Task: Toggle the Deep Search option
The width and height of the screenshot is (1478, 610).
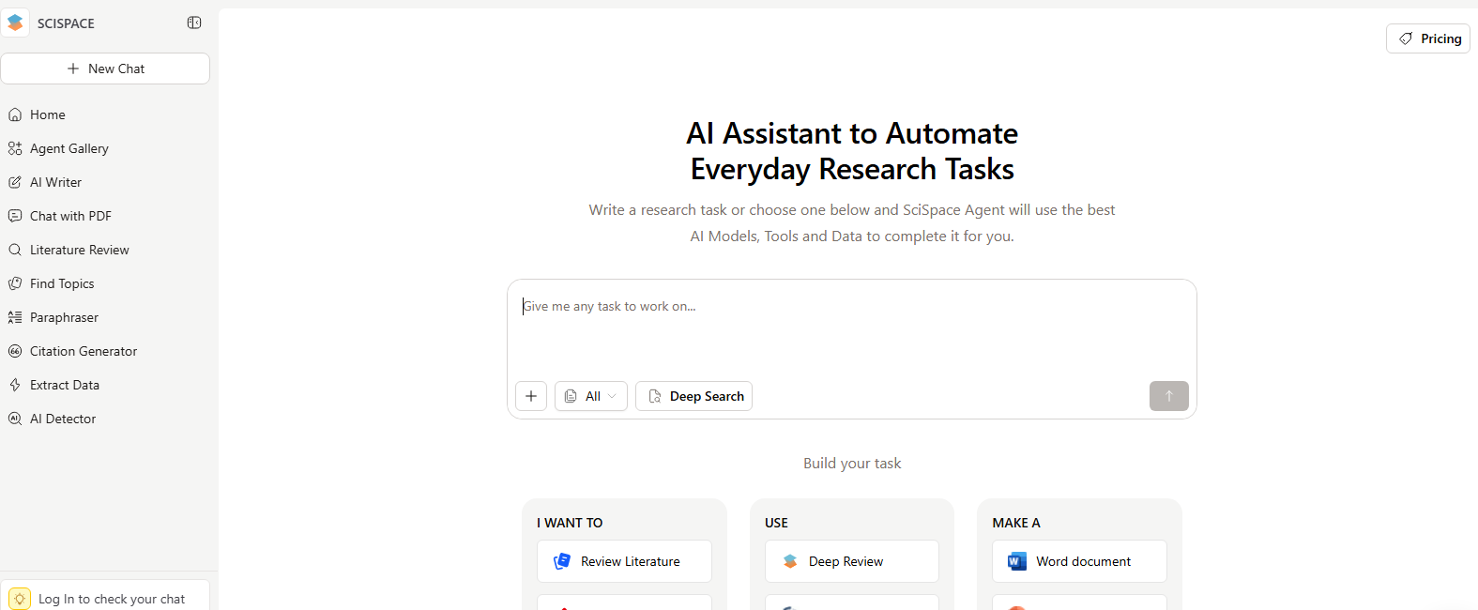Action: tap(693, 396)
